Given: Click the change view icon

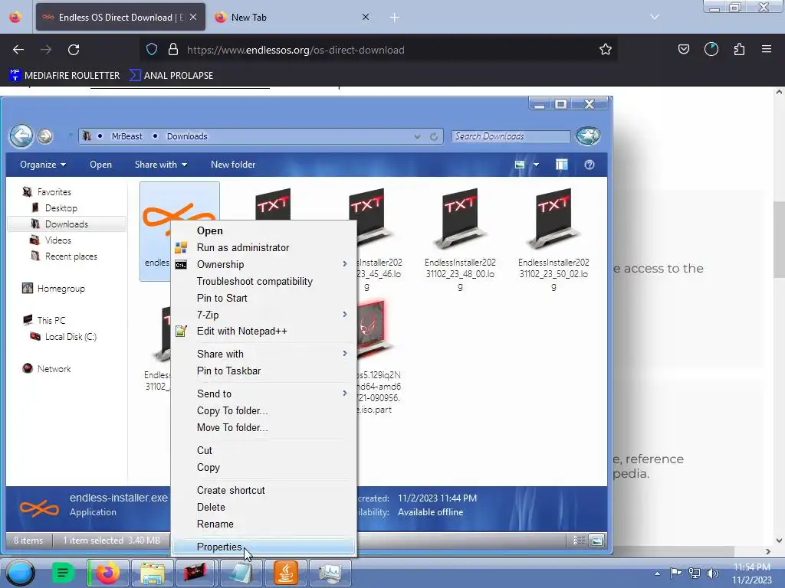Looking at the screenshot, I should [x=520, y=165].
